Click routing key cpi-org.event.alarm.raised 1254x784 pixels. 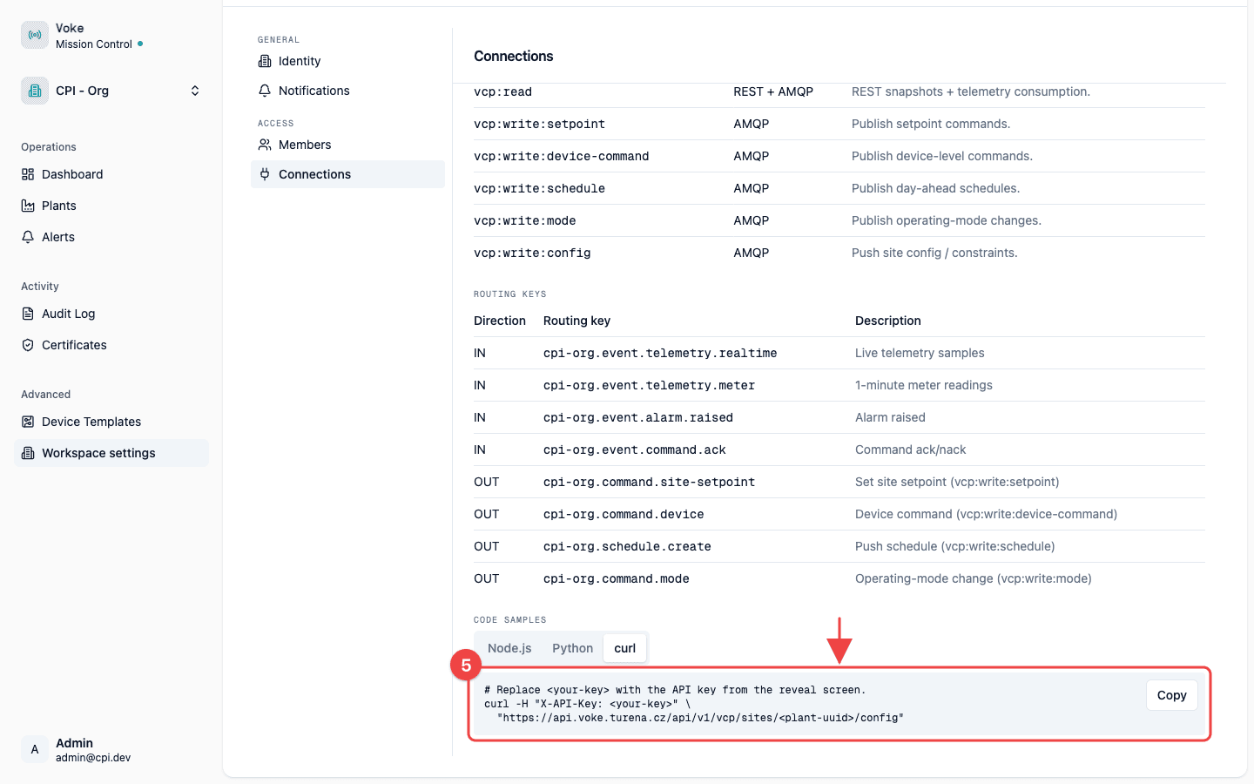tap(638, 417)
